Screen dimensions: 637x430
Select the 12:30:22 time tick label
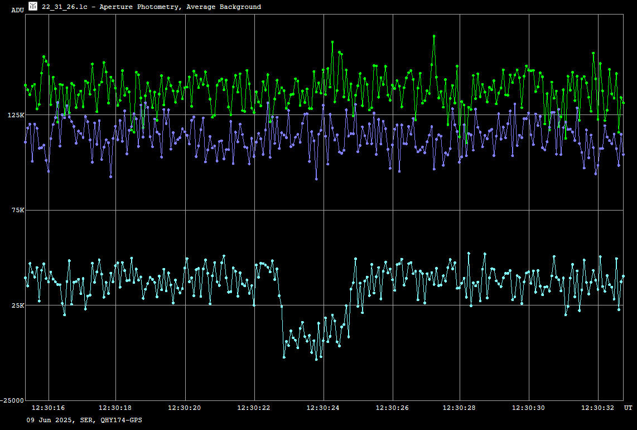[x=254, y=408]
